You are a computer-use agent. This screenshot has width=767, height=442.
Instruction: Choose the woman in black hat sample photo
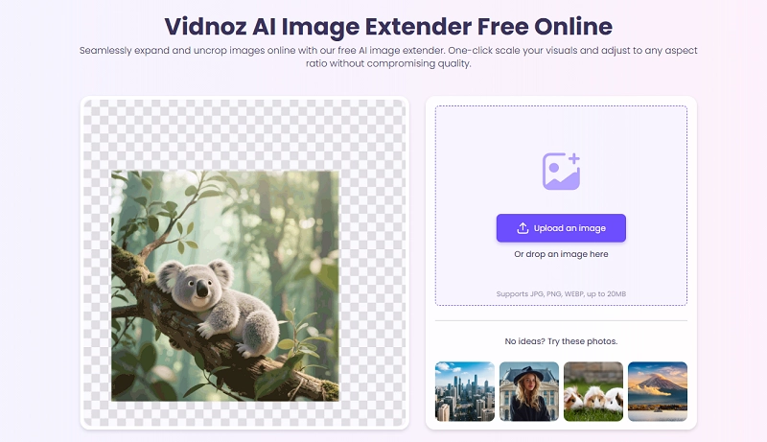click(x=528, y=391)
